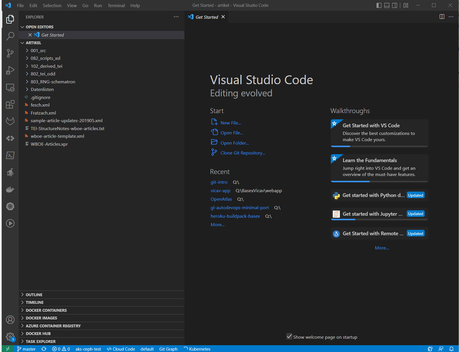Open Run and Debug view icon
The height and width of the screenshot is (352, 459).
click(x=10, y=70)
